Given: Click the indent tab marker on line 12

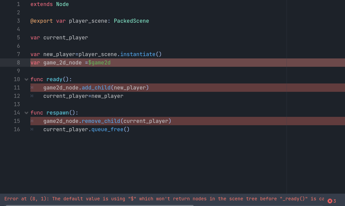Looking at the screenshot, I should coord(32,96).
